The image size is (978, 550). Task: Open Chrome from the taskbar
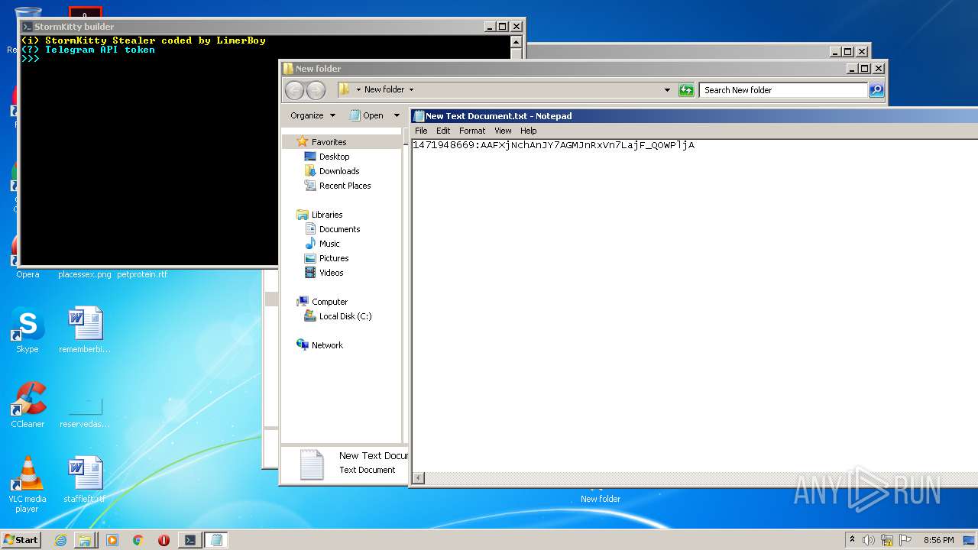pos(138,540)
